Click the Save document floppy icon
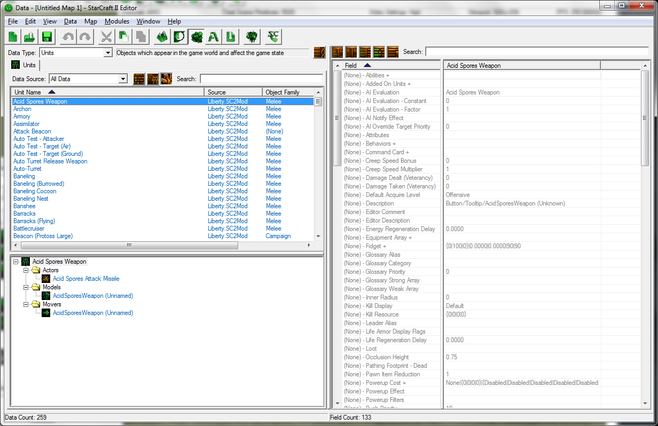658x426 pixels. pos(46,37)
